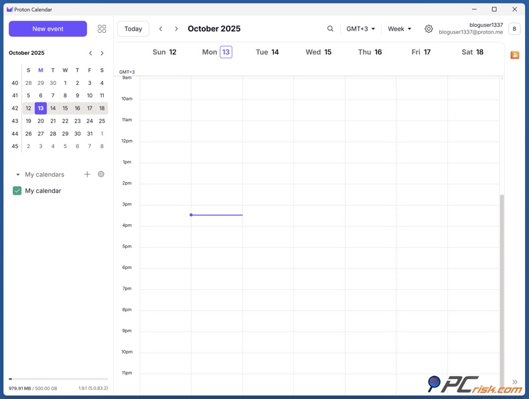The width and height of the screenshot is (529, 399).
Task: Select October 25 in mini calendar
Action: [x=102, y=121]
